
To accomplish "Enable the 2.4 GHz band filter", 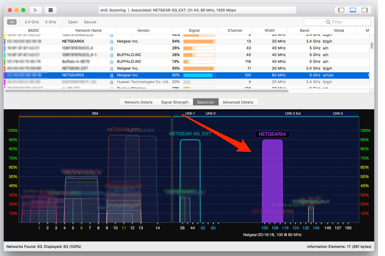I will point(32,22).
